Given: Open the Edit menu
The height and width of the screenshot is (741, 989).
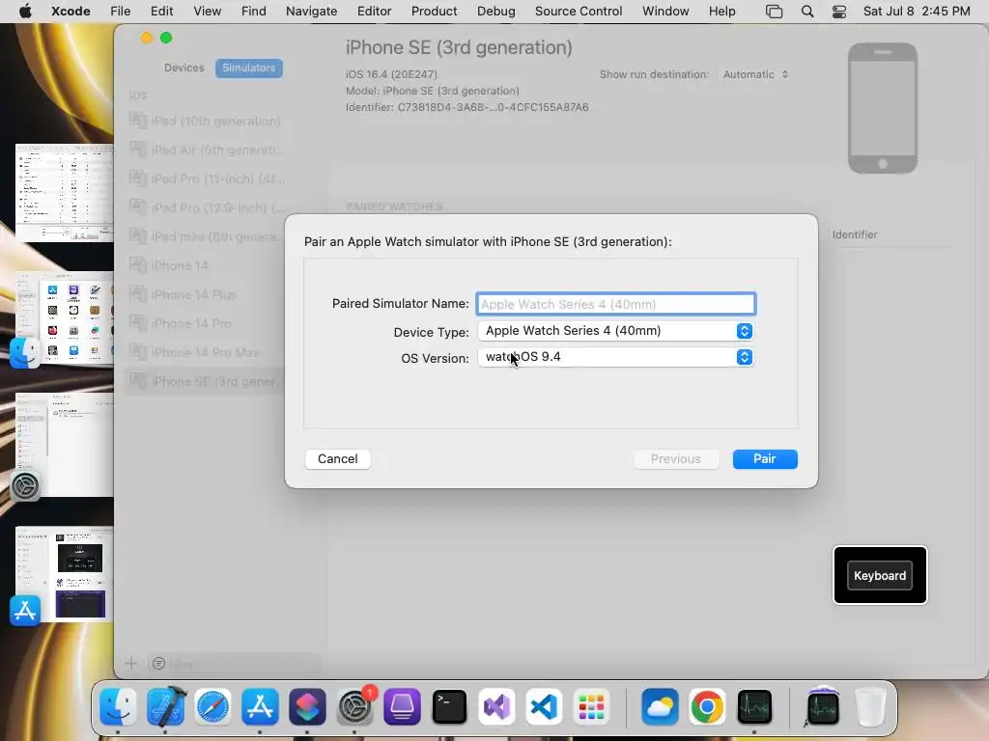Looking at the screenshot, I should pyautogui.click(x=161, y=12).
